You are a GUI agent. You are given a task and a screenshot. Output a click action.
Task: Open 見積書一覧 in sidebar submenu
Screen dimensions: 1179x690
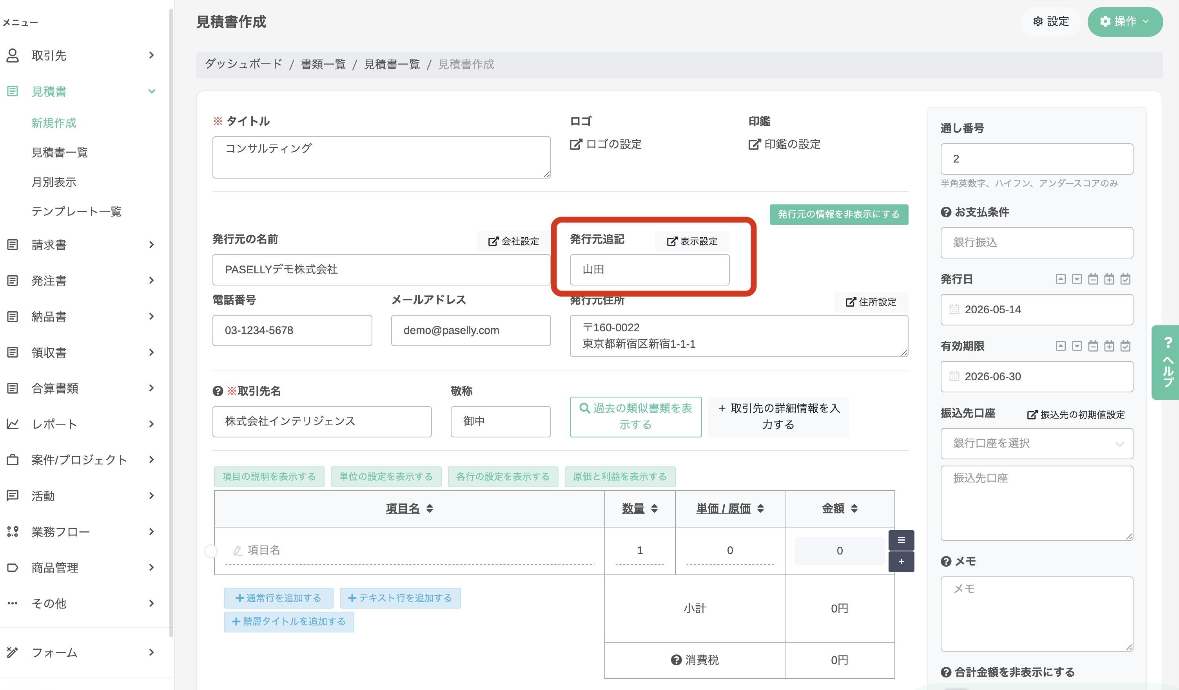click(60, 152)
